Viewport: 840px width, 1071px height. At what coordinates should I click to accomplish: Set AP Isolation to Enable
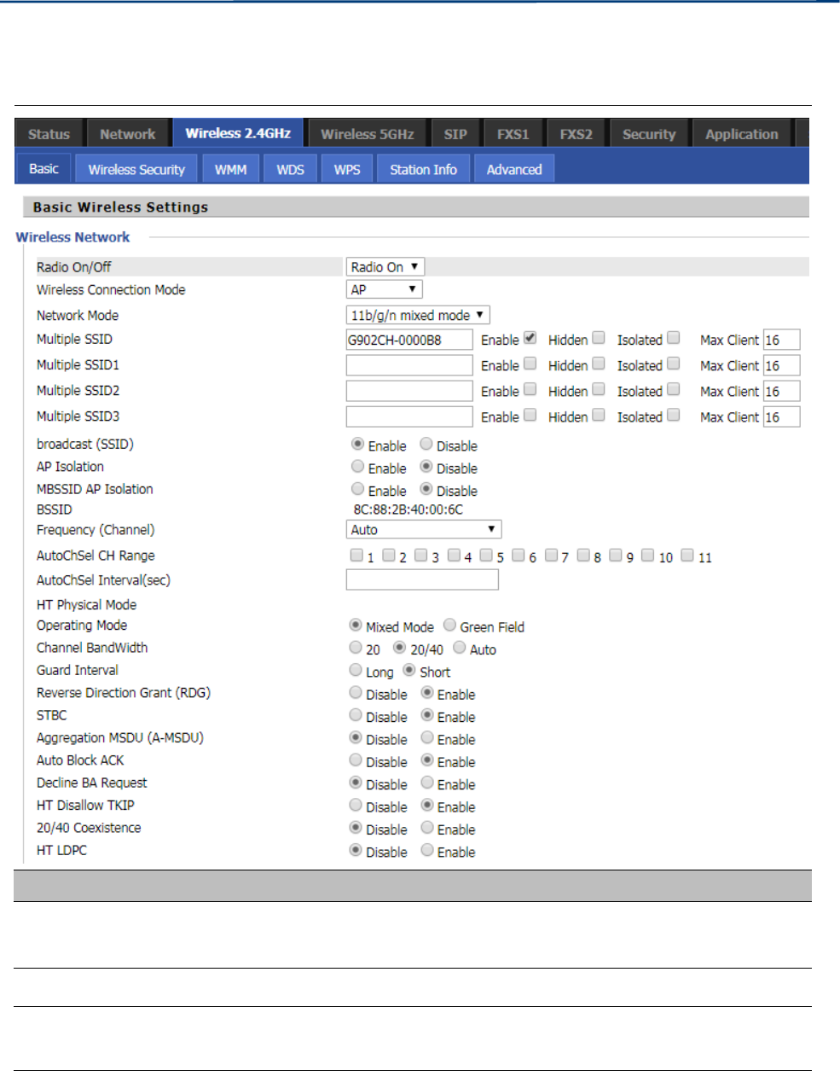(x=357, y=467)
